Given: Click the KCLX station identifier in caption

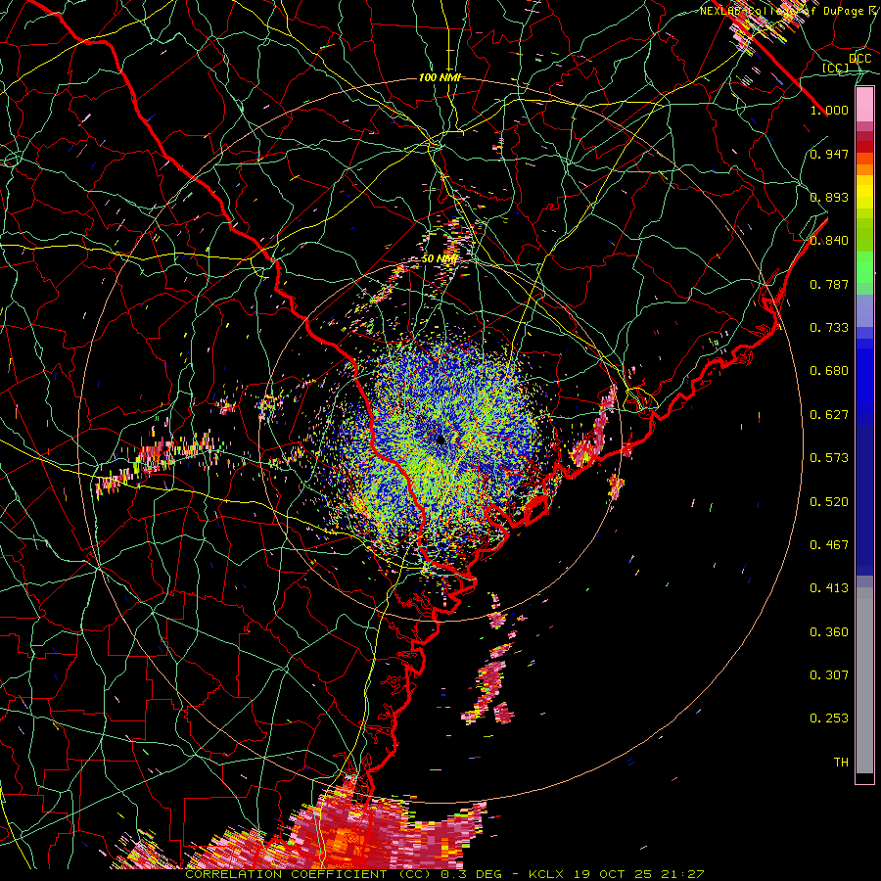Looking at the screenshot, I should pyautogui.click(x=547, y=874).
